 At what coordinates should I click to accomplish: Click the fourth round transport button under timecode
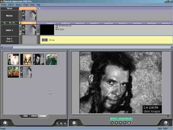click(x=125, y=123)
